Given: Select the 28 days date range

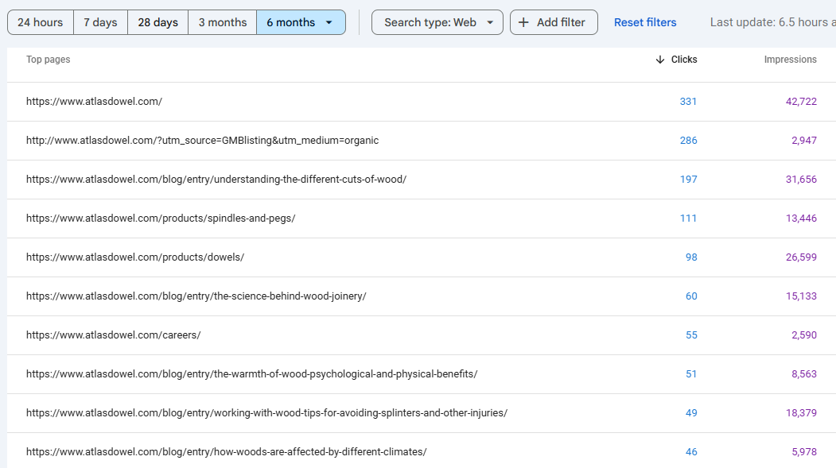Looking at the screenshot, I should click(x=157, y=22).
